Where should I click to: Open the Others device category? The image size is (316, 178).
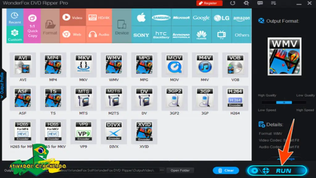coord(241,35)
